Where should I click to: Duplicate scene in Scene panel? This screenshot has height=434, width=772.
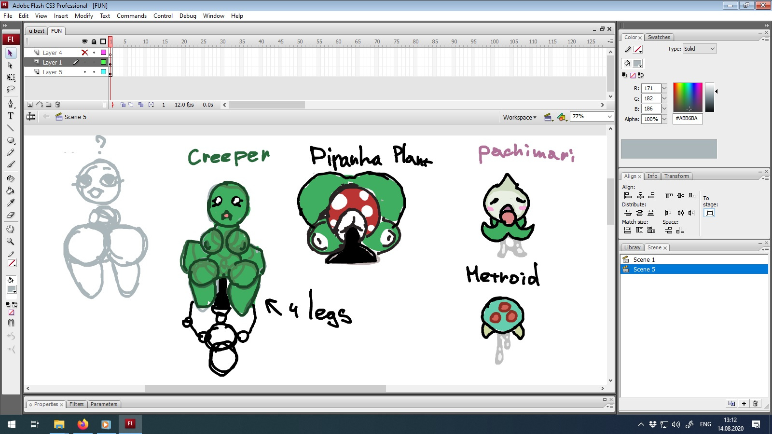pyautogui.click(x=732, y=404)
